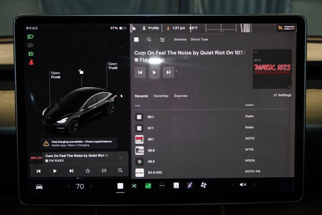Viewport: 322px width, 215px height.
Task: Open the phone app in the taskbar
Action: tap(175, 186)
